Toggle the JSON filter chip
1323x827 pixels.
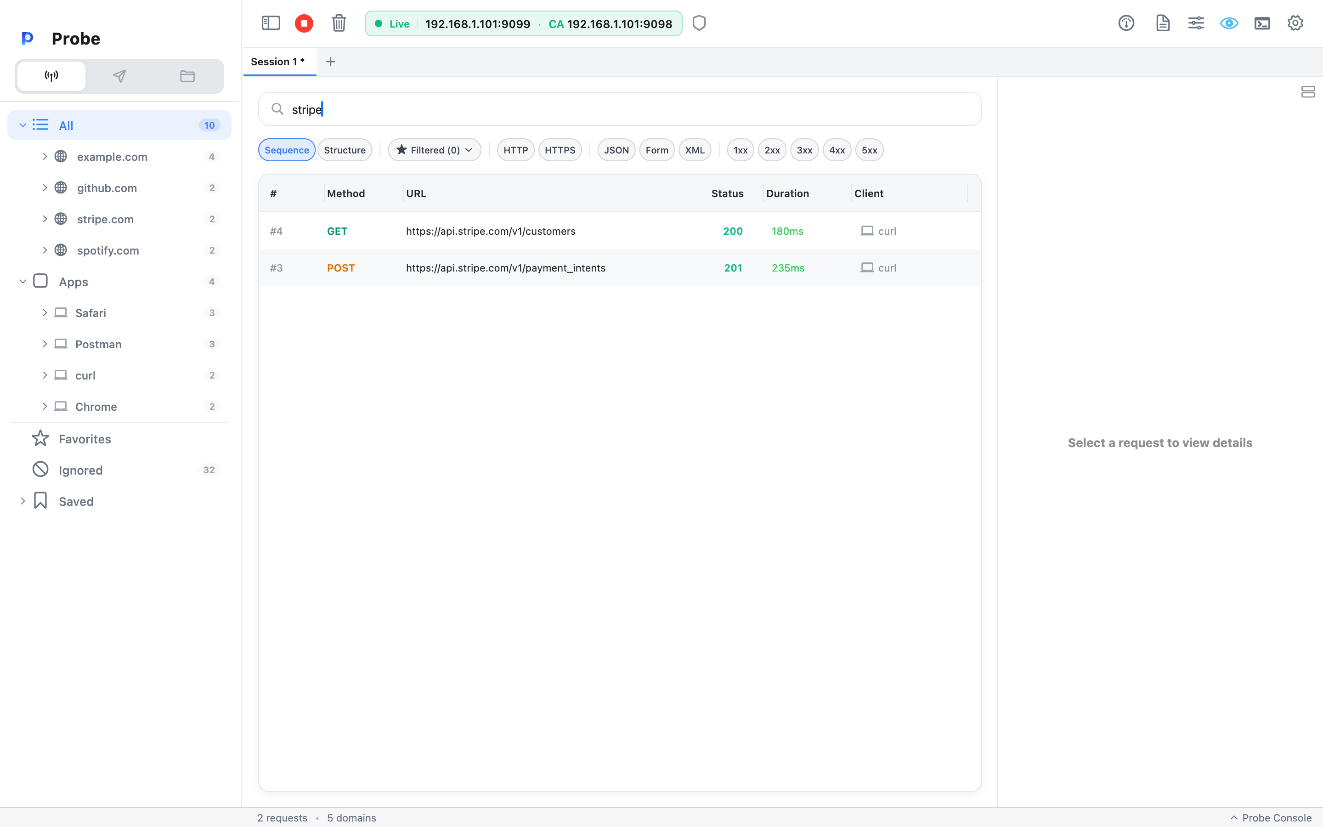click(x=616, y=150)
